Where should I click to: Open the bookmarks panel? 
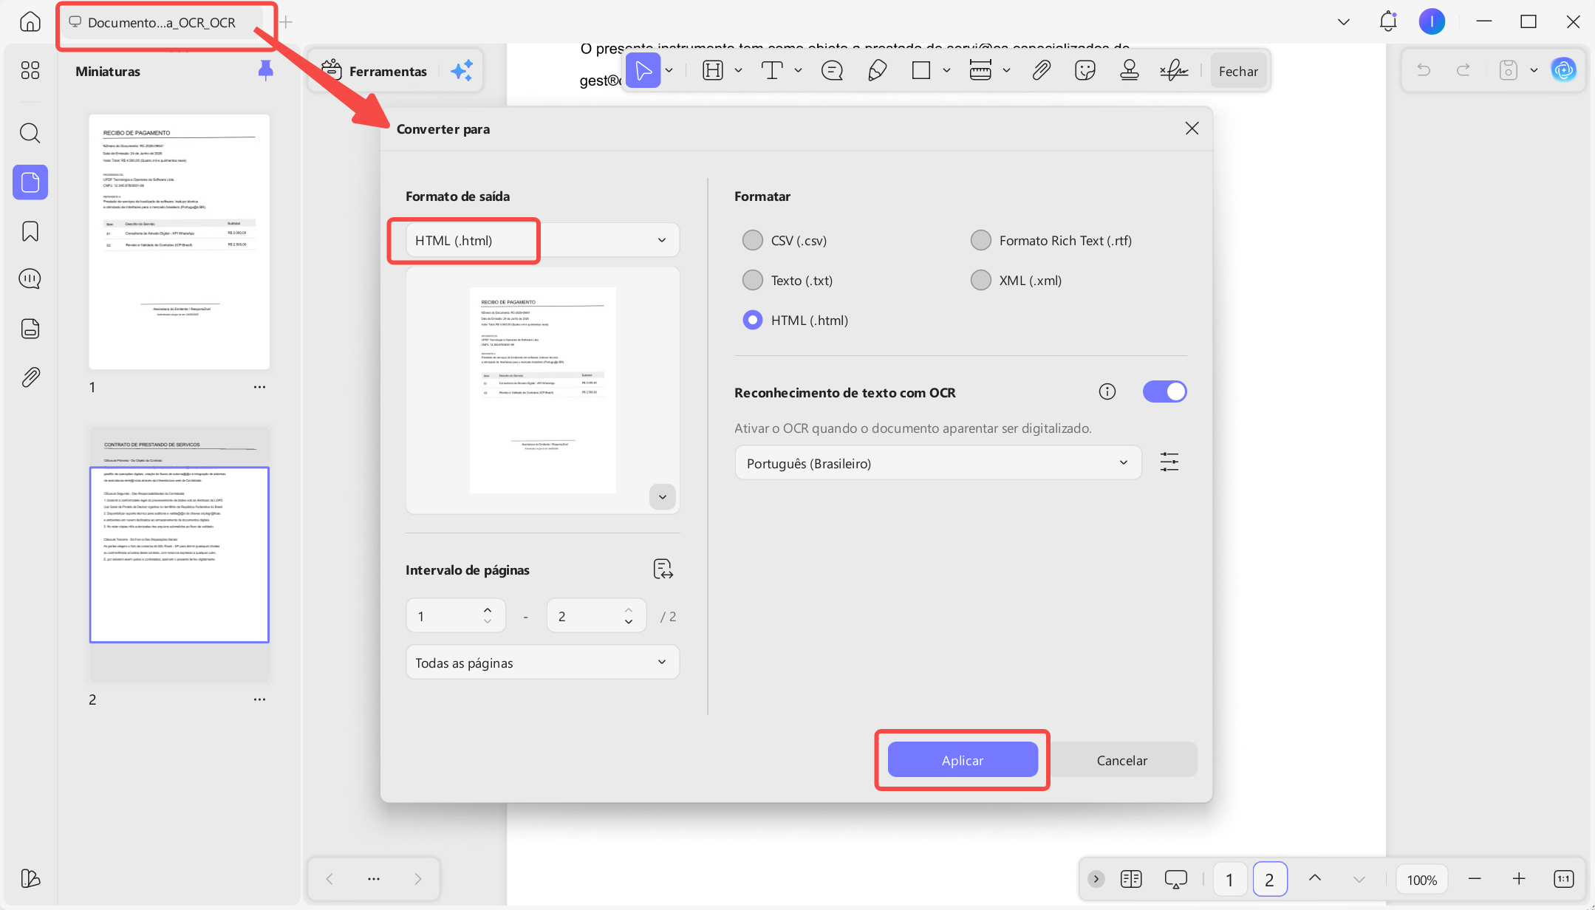30,231
